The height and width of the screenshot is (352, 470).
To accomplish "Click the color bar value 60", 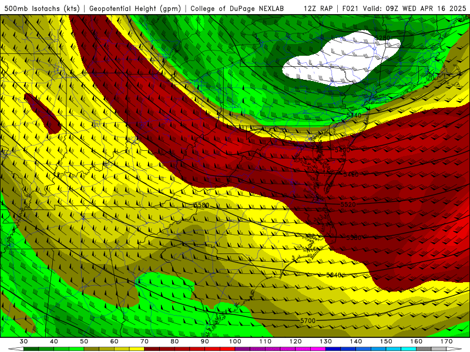I will click(114, 341).
